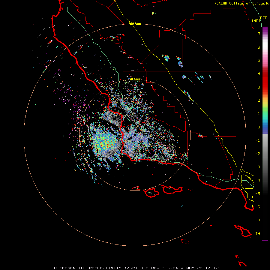Click the red band of the color bar
This screenshot has width=270, height=270.
(x=265, y=83)
